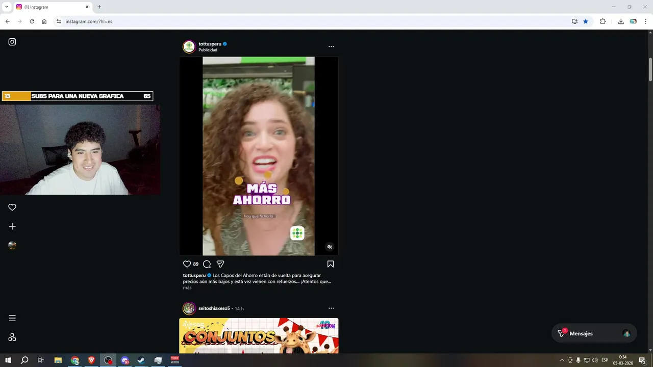Go forward in the browser

point(19,21)
